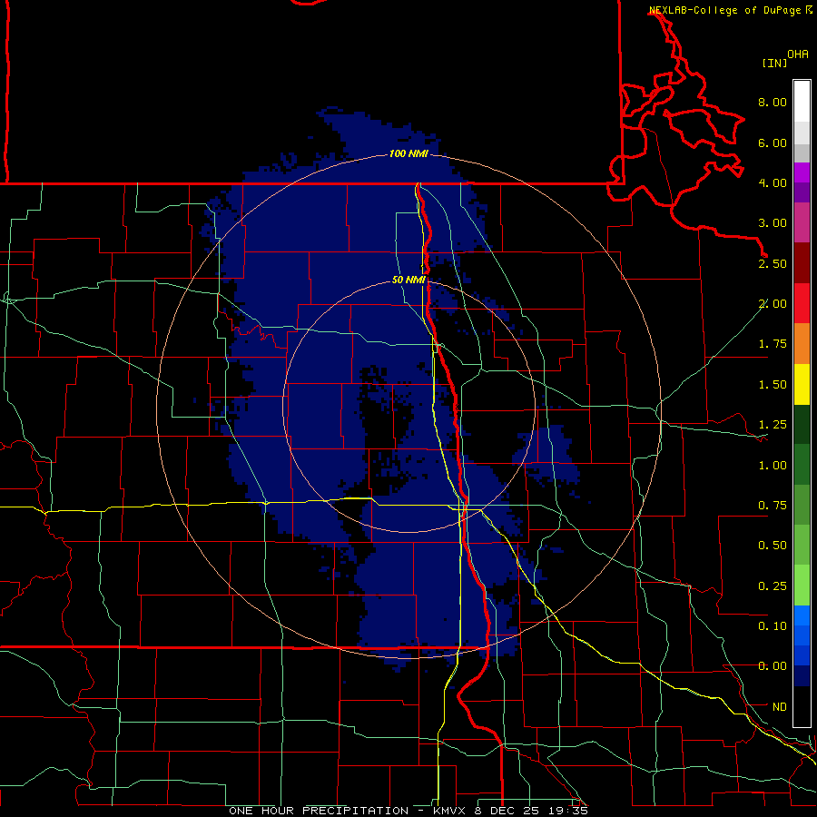
Task: Pick the orange legend swatch
Action: coord(802,344)
